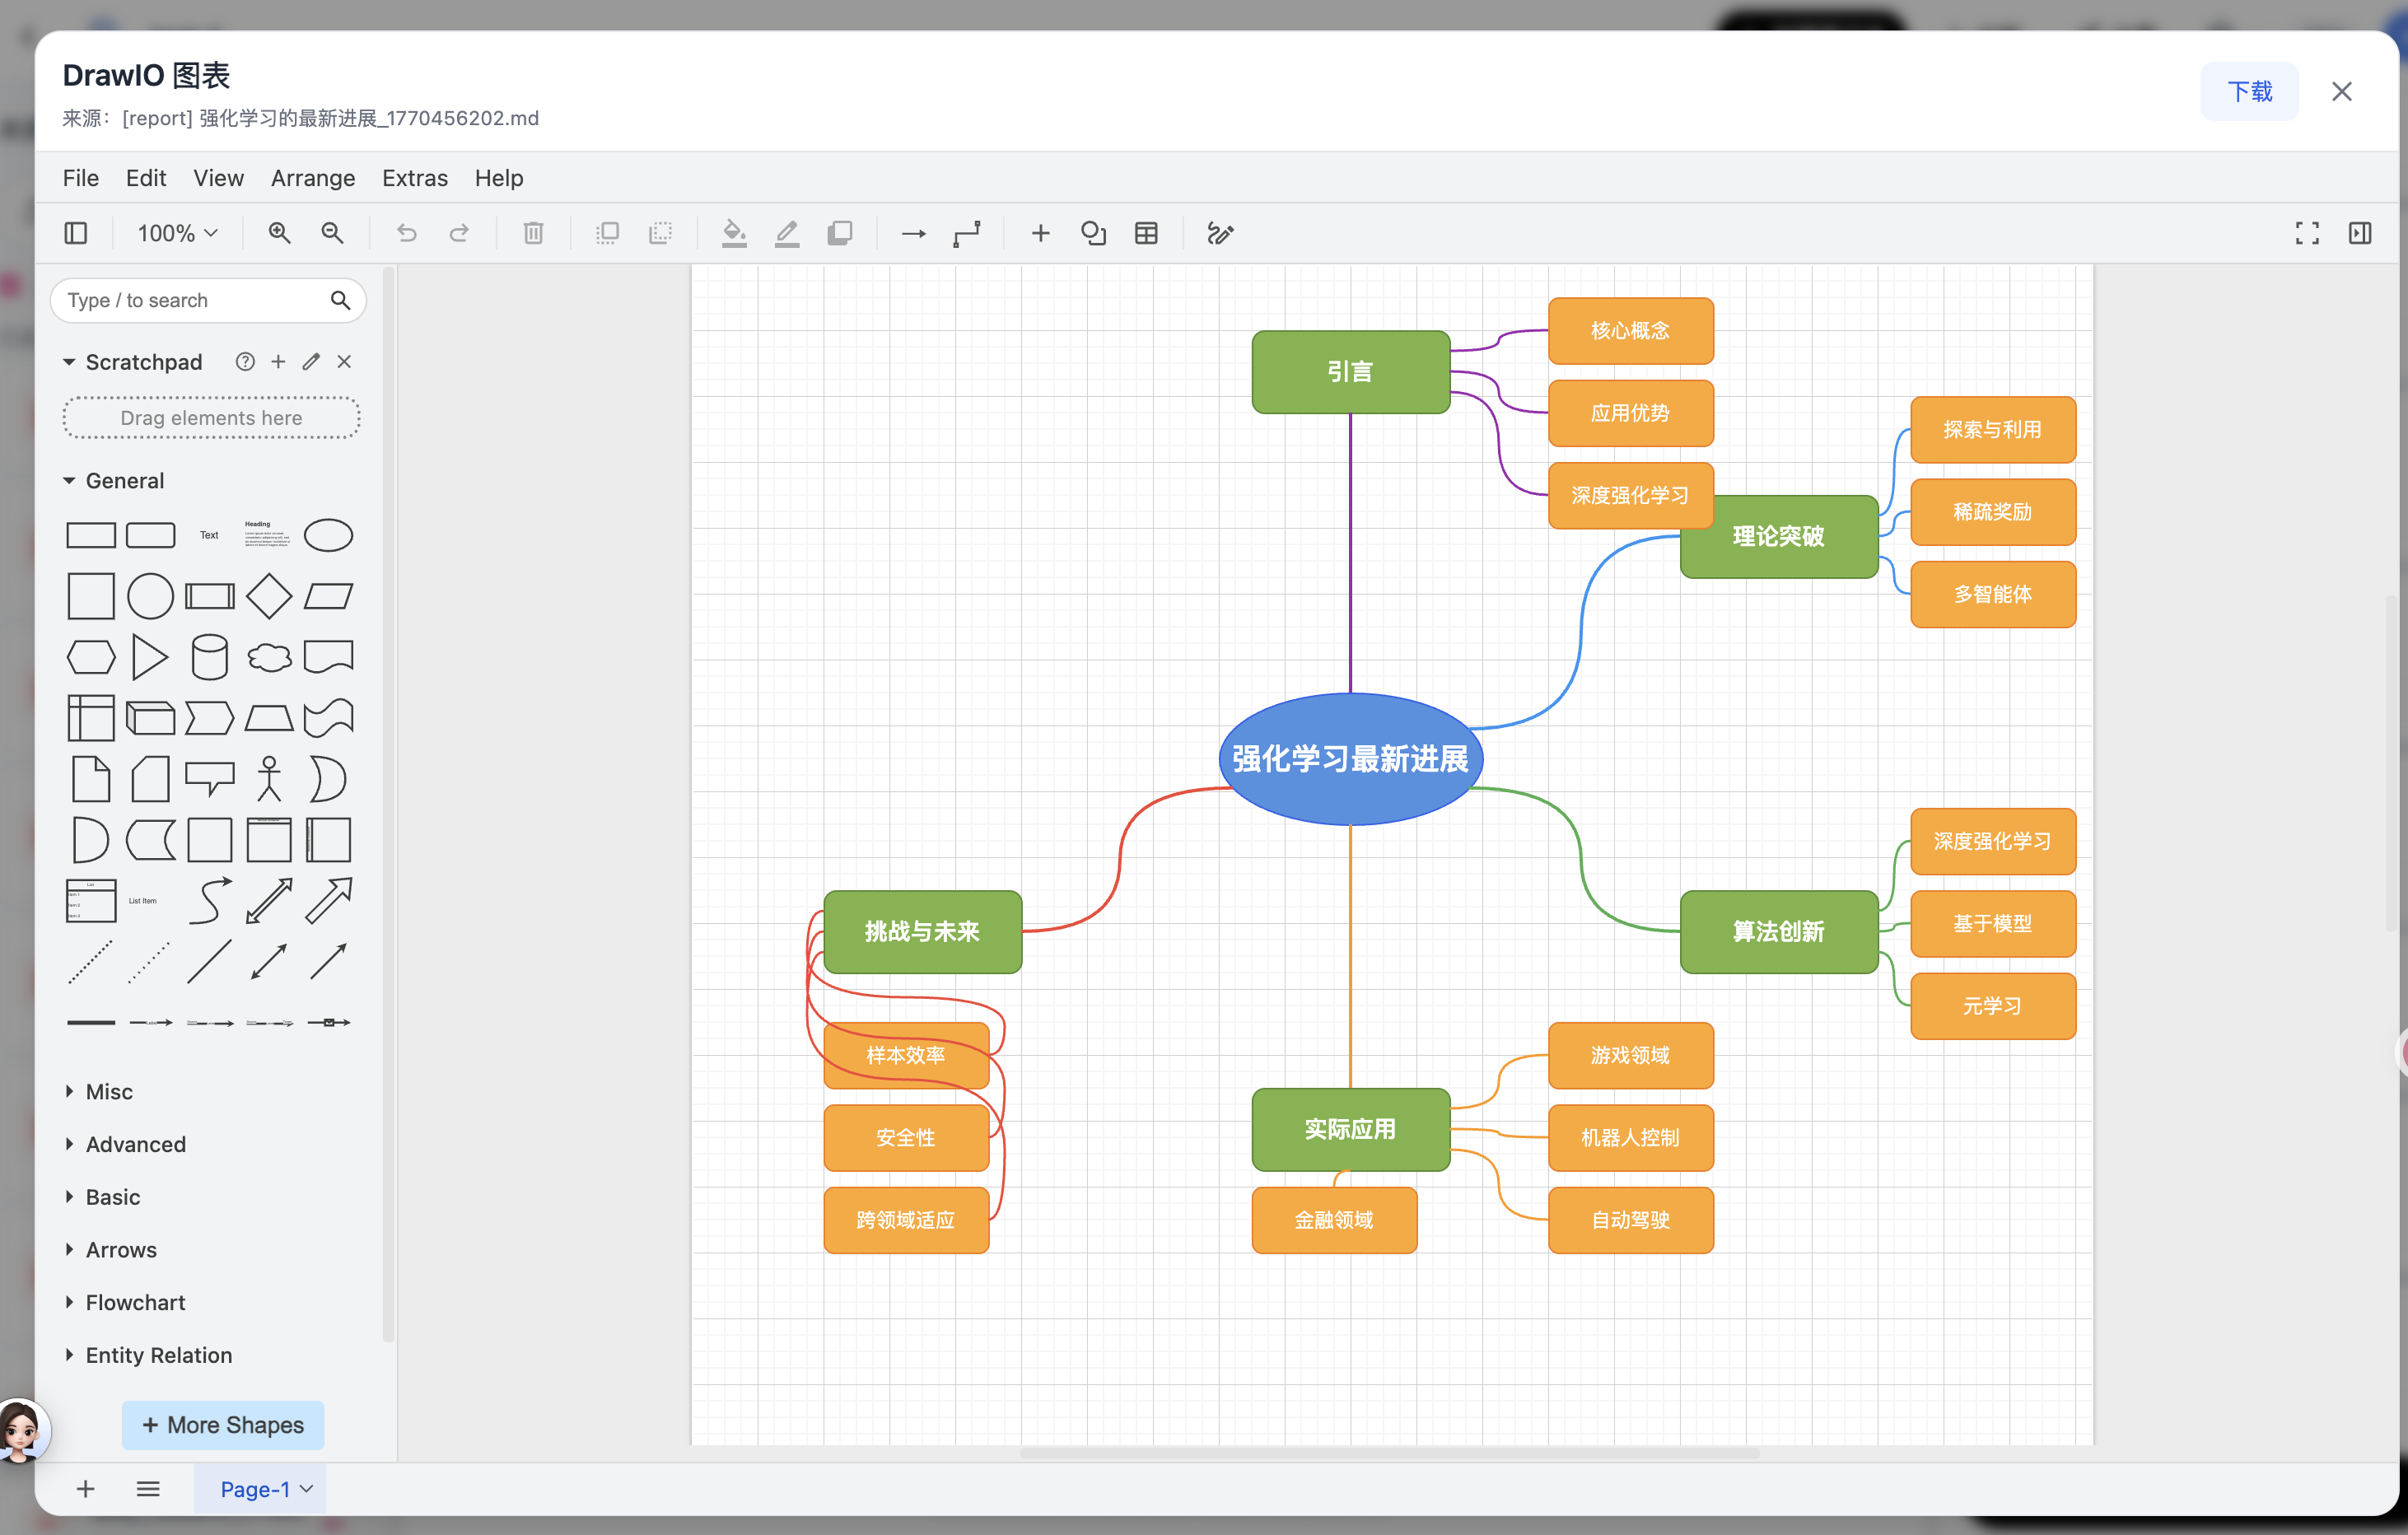Screen dimensions: 2408x1535
Task: Open the Line Color pencil icon
Action: (787, 233)
